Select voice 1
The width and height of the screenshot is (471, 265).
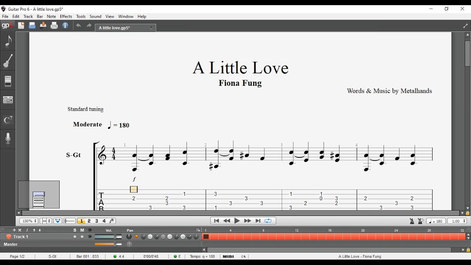82,221
